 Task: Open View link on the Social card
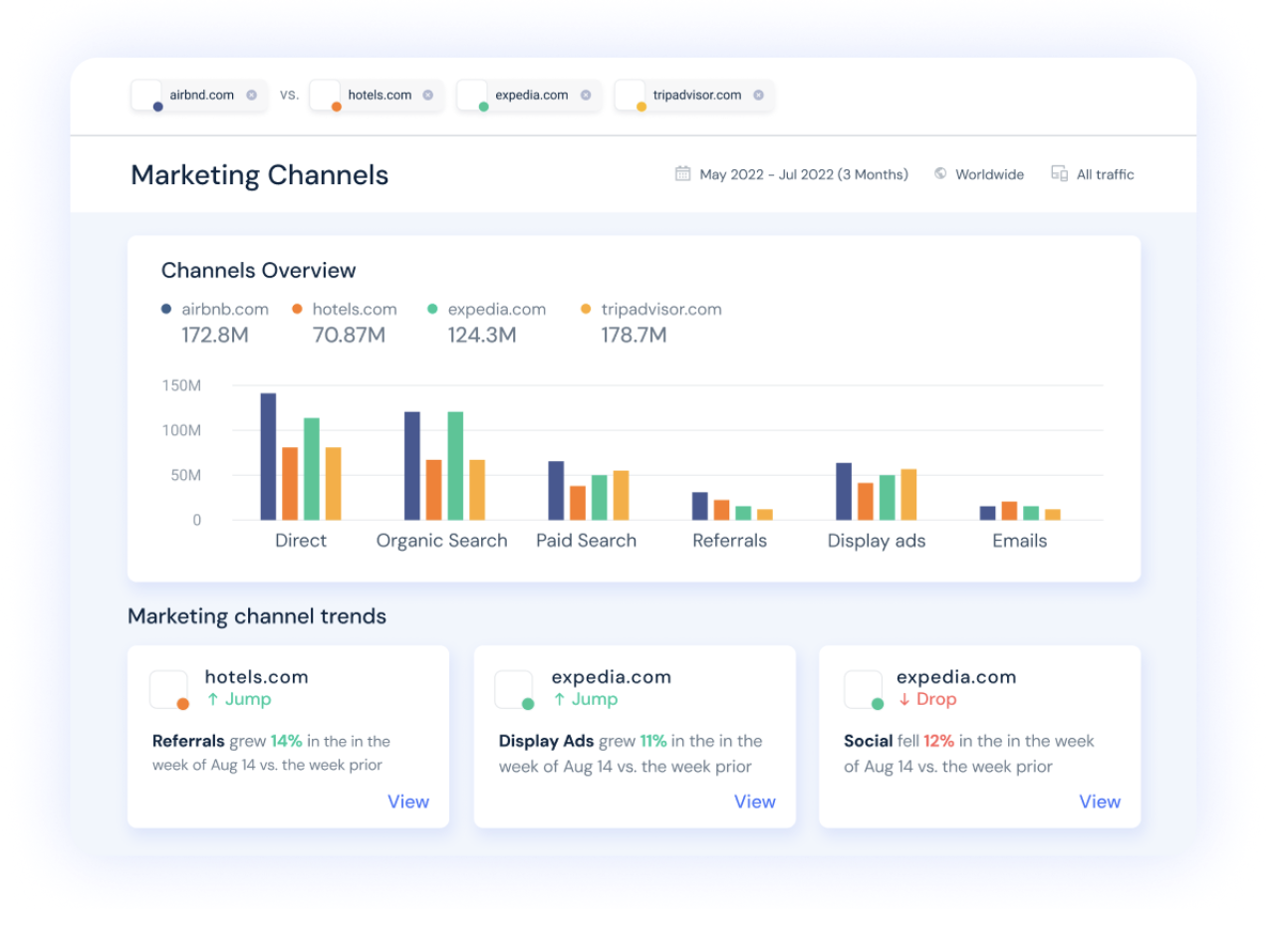coord(1100,802)
